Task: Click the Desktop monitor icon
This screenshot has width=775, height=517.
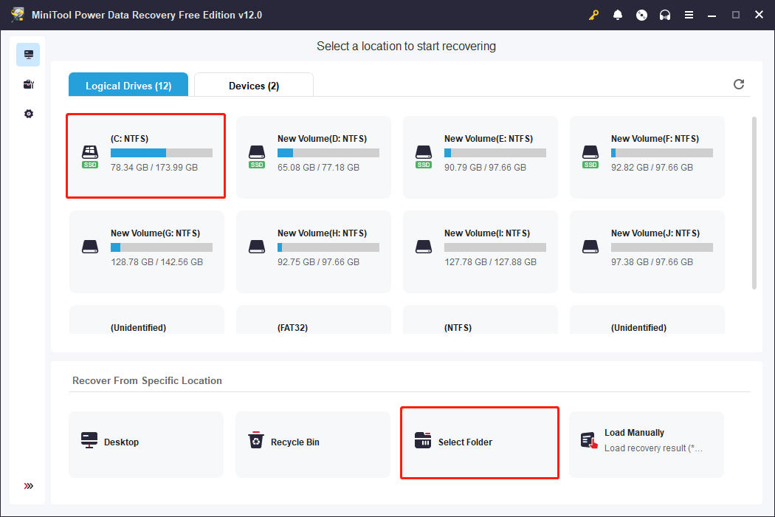Action: [89, 440]
